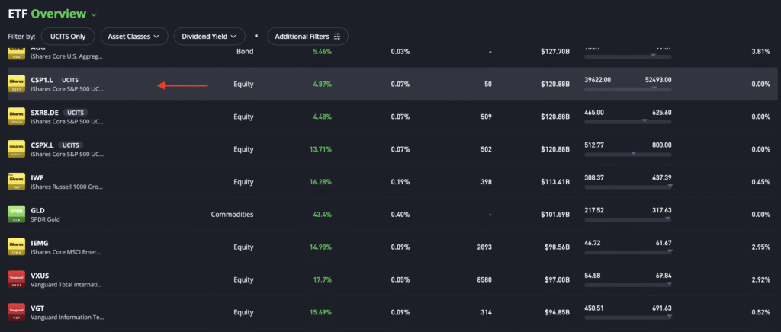Click the 2.95% dividend yield for IEMG
The image size is (781, 332).
coord(760,247)
